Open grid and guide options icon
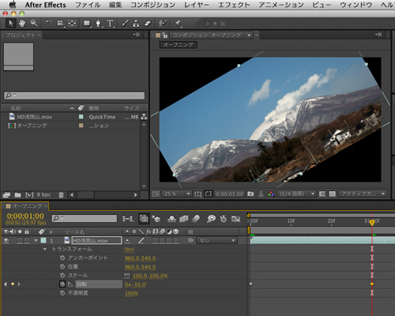The height and width of the screenshot is (316, 395). point(197,194)
